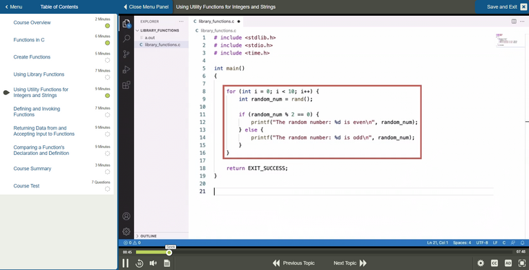This screenshot has height=270, width=529.
Task: Click 07:48 total duration label
Action: 521,252
